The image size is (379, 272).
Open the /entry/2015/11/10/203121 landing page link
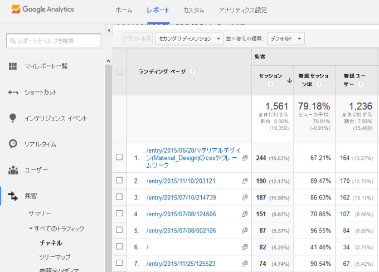click(181, 181)
